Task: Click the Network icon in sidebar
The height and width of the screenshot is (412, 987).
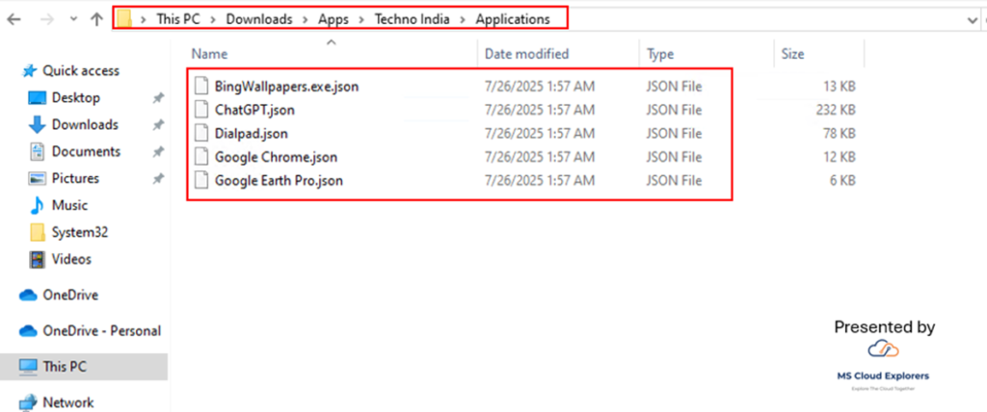Action: [x=28, y=402]
